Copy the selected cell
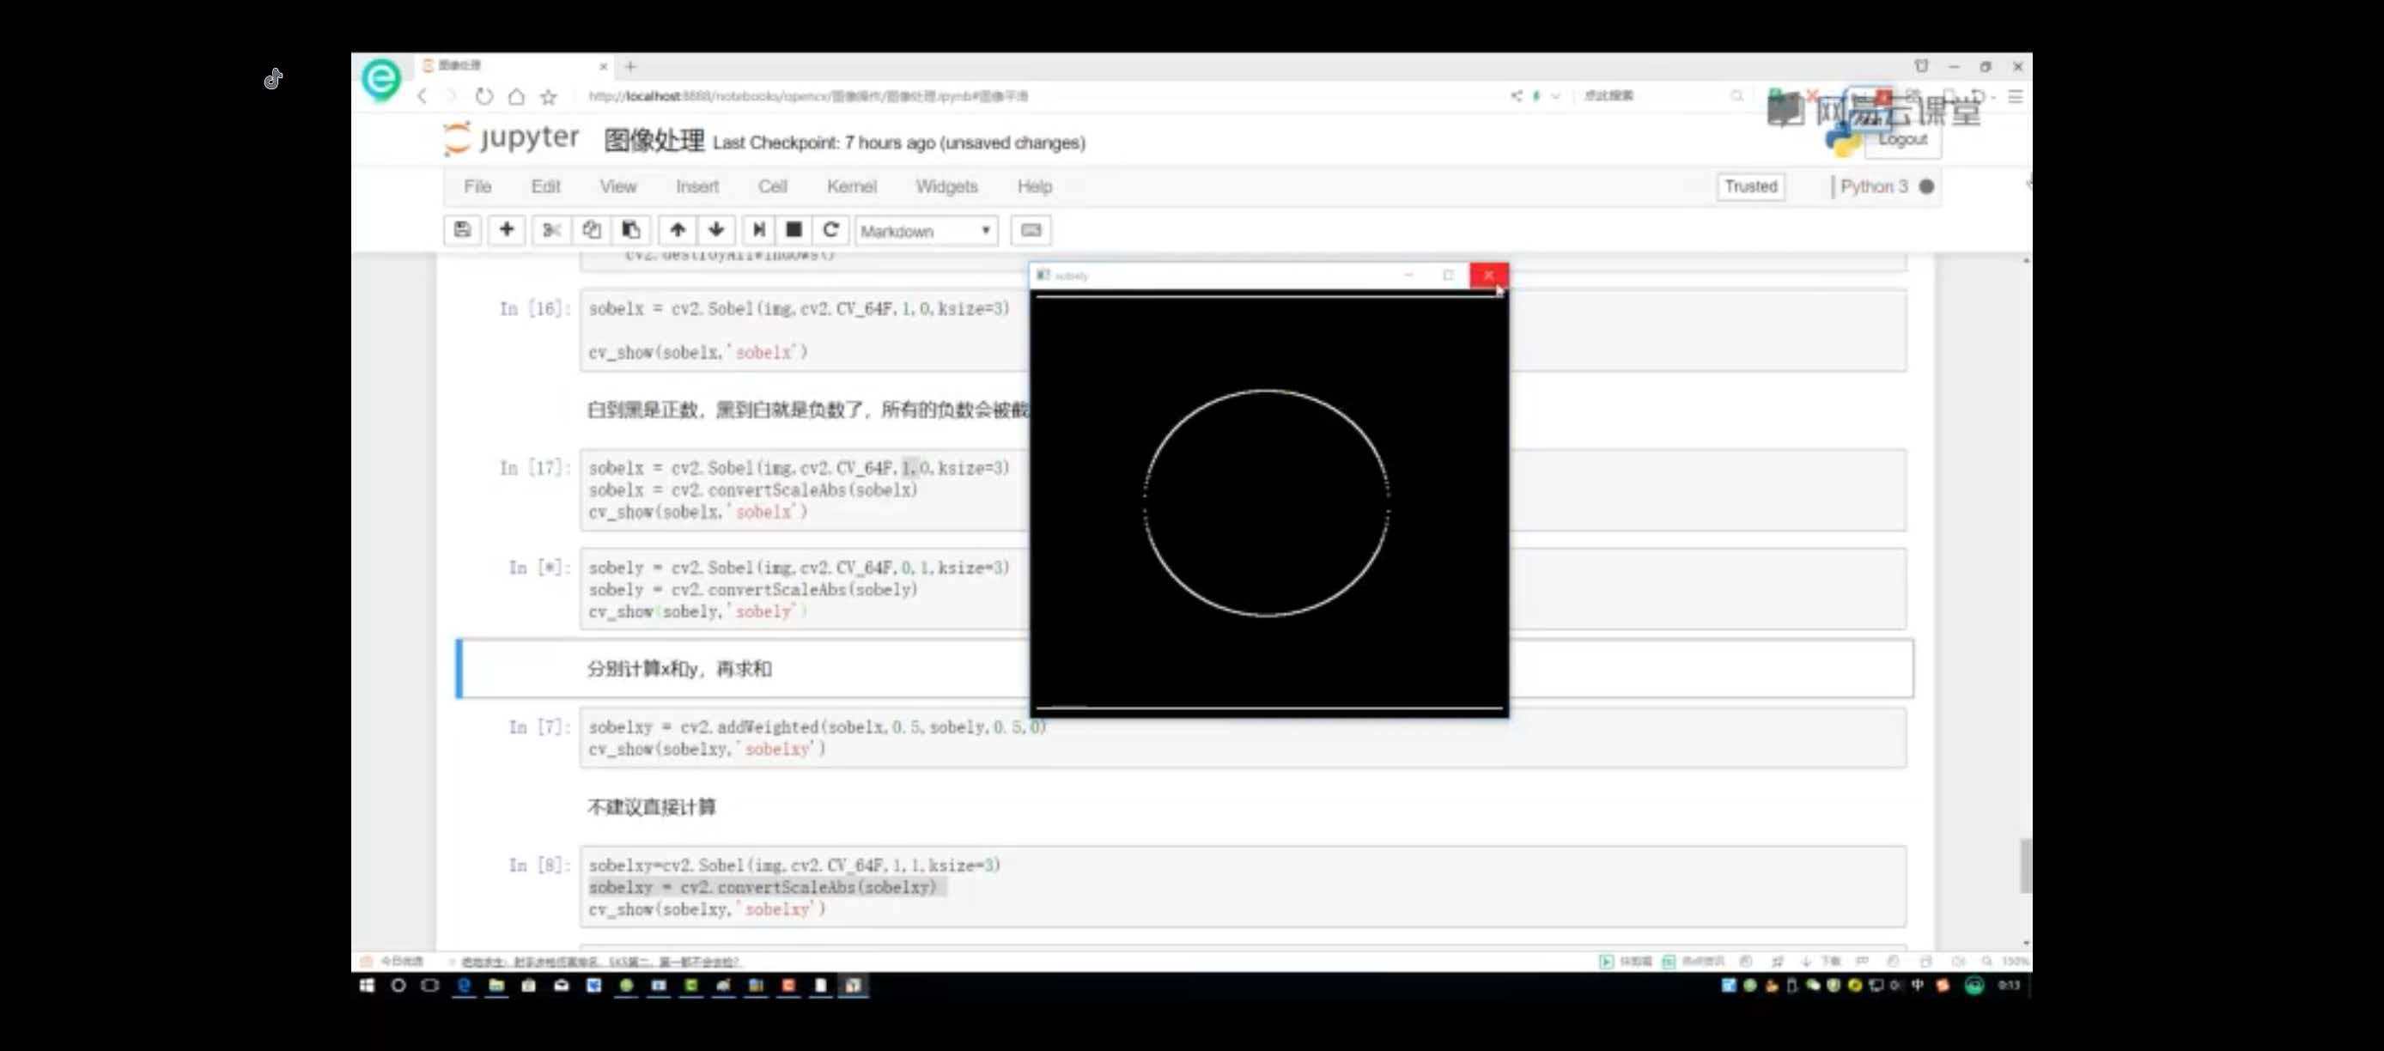2384x1051 pixels. [592, 229]
